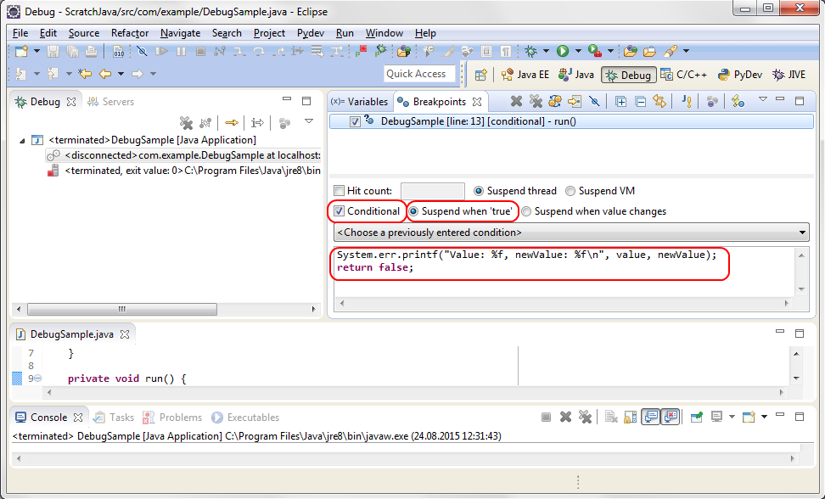This screenshot has width=825, height=499.
Task: Click the Last Edit Location arrow icon
Action: (85, 74)
